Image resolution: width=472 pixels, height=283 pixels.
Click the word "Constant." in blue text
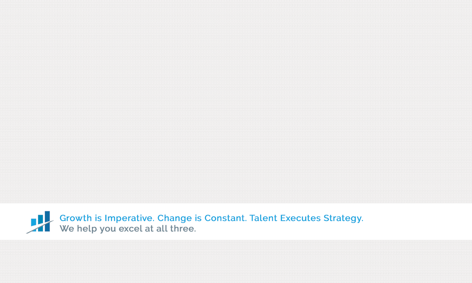click(x=226, y=218)
